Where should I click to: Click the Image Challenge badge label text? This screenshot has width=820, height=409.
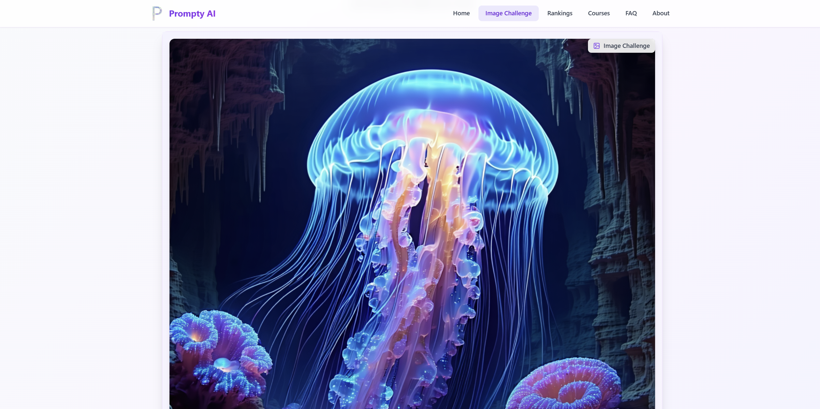pyautogui.click(x=626, y=46)
